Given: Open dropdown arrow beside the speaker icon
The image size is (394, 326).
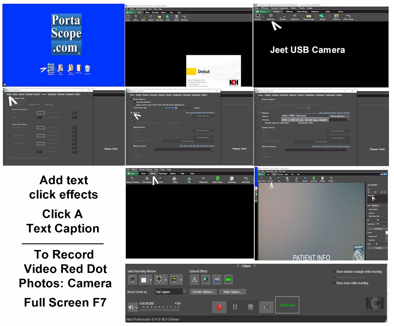Looking at the screenshot, I should (x=136, y=307).
